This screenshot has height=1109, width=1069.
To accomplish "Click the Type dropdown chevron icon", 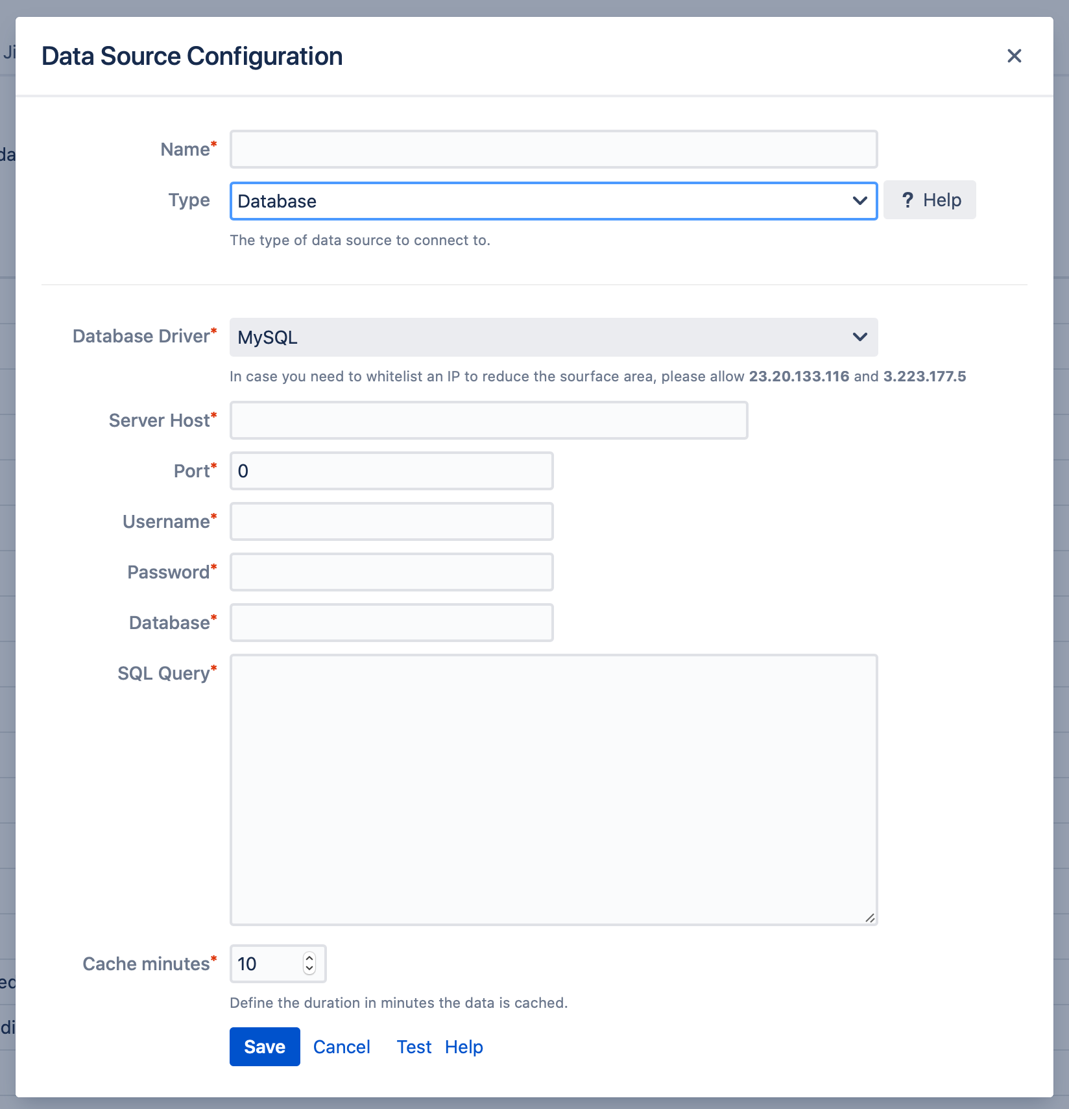I will 859,201.
